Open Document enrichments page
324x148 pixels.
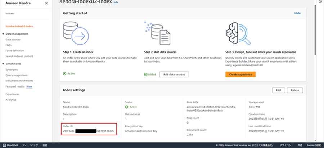click(x=19, y=81)
